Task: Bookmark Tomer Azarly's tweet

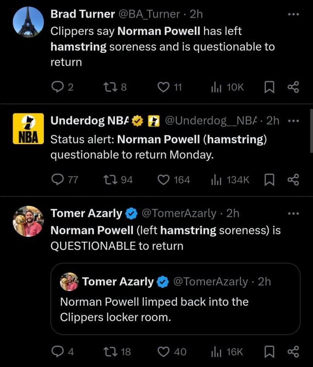Action: click(269, 351)
